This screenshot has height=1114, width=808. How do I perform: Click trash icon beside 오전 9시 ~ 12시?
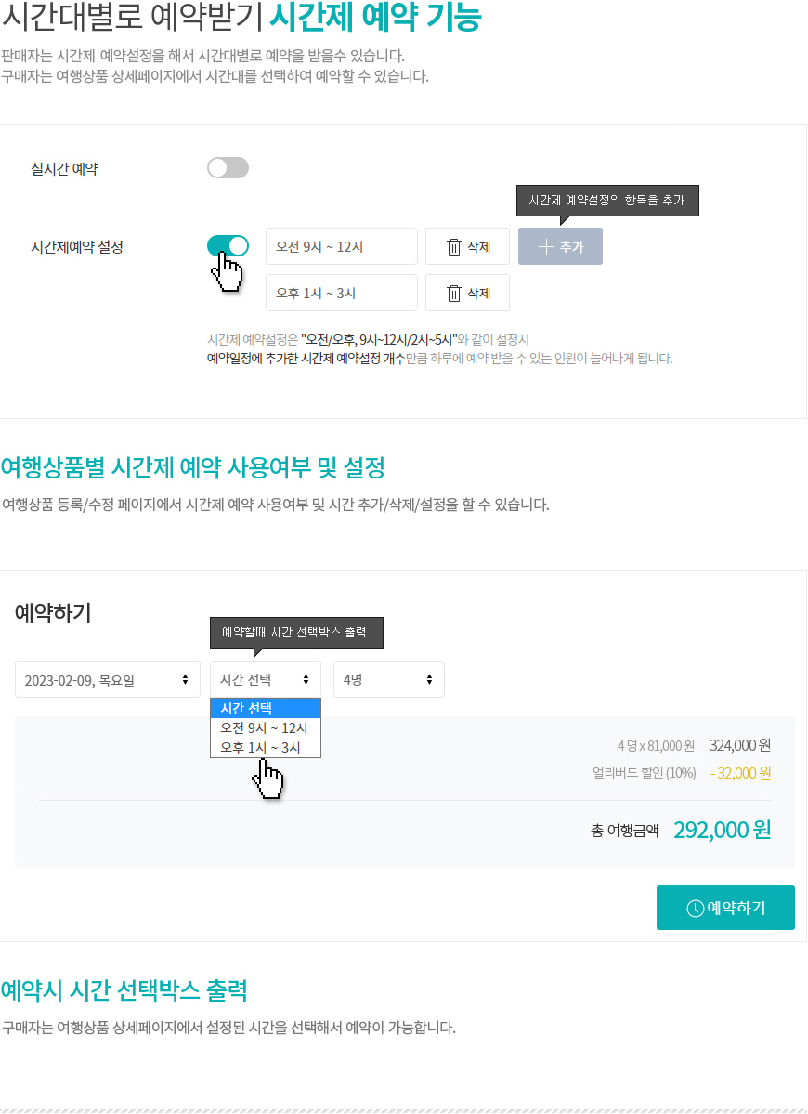pos(454,246)
